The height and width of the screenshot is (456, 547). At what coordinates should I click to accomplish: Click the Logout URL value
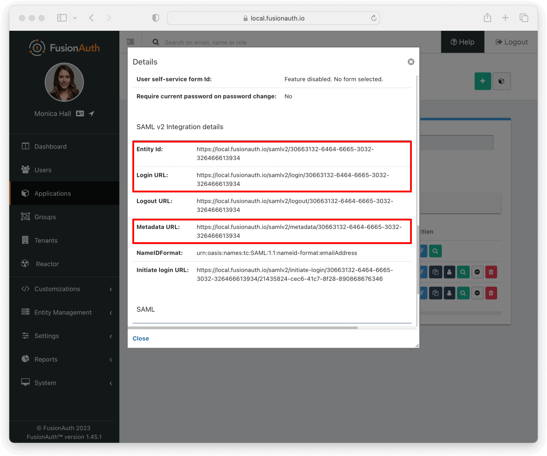[295, 205]
